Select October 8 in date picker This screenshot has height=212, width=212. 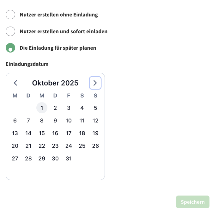tap(42, 121)
